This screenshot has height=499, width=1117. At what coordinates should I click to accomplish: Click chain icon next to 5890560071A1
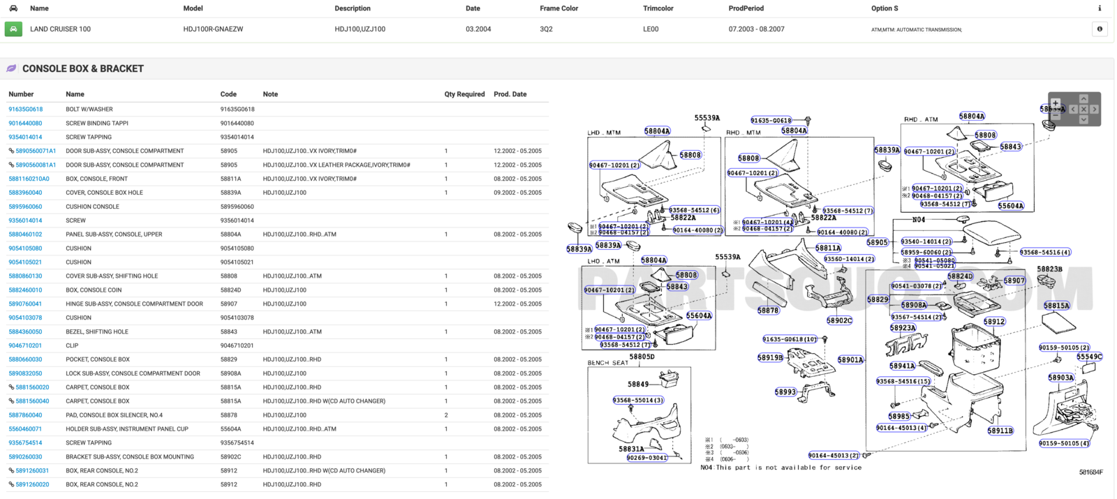tap(11, 151)
